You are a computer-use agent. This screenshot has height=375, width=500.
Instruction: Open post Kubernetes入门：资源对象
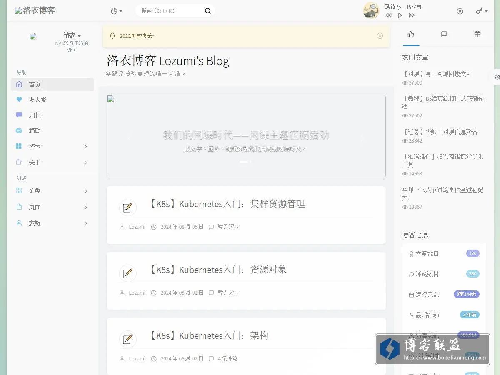tap(218, 270)
